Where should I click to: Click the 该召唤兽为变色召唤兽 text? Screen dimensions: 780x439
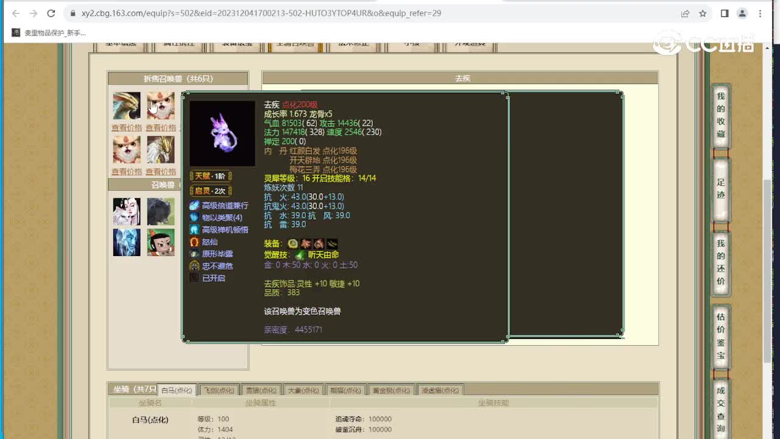click(302, 311)
